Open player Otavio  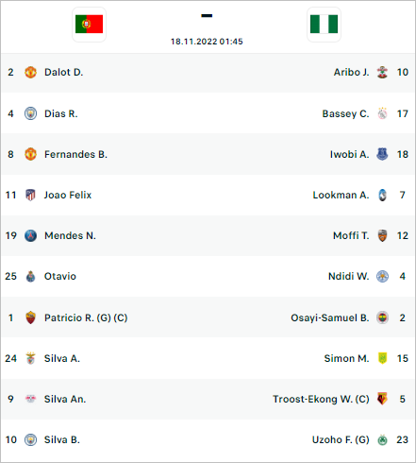point(60,276)
